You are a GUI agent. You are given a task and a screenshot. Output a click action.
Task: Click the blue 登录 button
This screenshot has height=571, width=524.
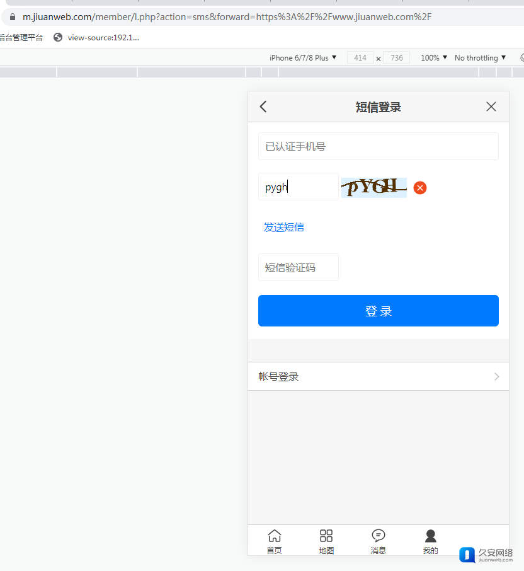[x=379, y=311]
